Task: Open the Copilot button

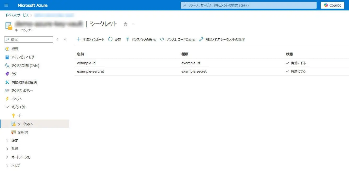Action: (333, 5)
